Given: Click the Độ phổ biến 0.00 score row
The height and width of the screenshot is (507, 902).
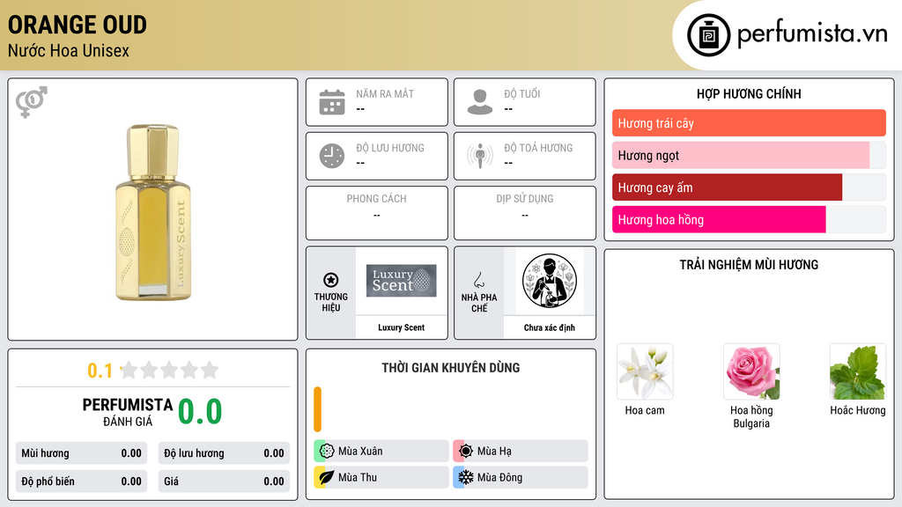Looking at the screenshot, I should (82, 481).
